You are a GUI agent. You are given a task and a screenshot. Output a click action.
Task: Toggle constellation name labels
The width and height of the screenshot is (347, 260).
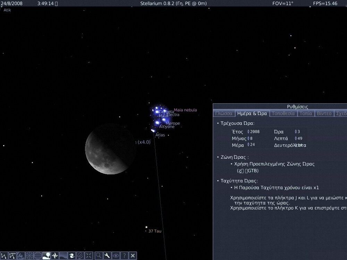coord(12,255)
